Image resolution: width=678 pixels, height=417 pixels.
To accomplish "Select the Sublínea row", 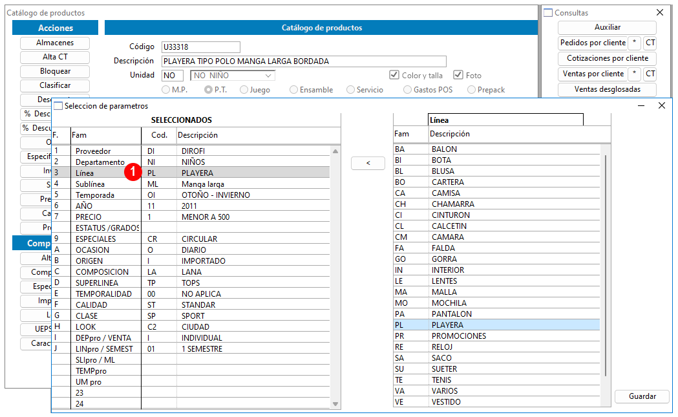I will pyautogui.click(x=191, y=184).
